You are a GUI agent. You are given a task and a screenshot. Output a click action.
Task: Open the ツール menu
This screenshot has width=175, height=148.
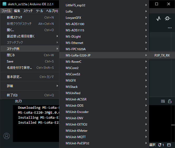[39, 11]
